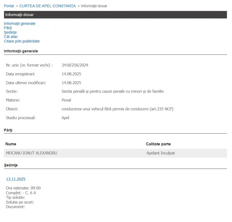232x222 pixels.
Task: Click the Solutia pe scurt line
Action: pyautogui.click(x=20, y=202)
